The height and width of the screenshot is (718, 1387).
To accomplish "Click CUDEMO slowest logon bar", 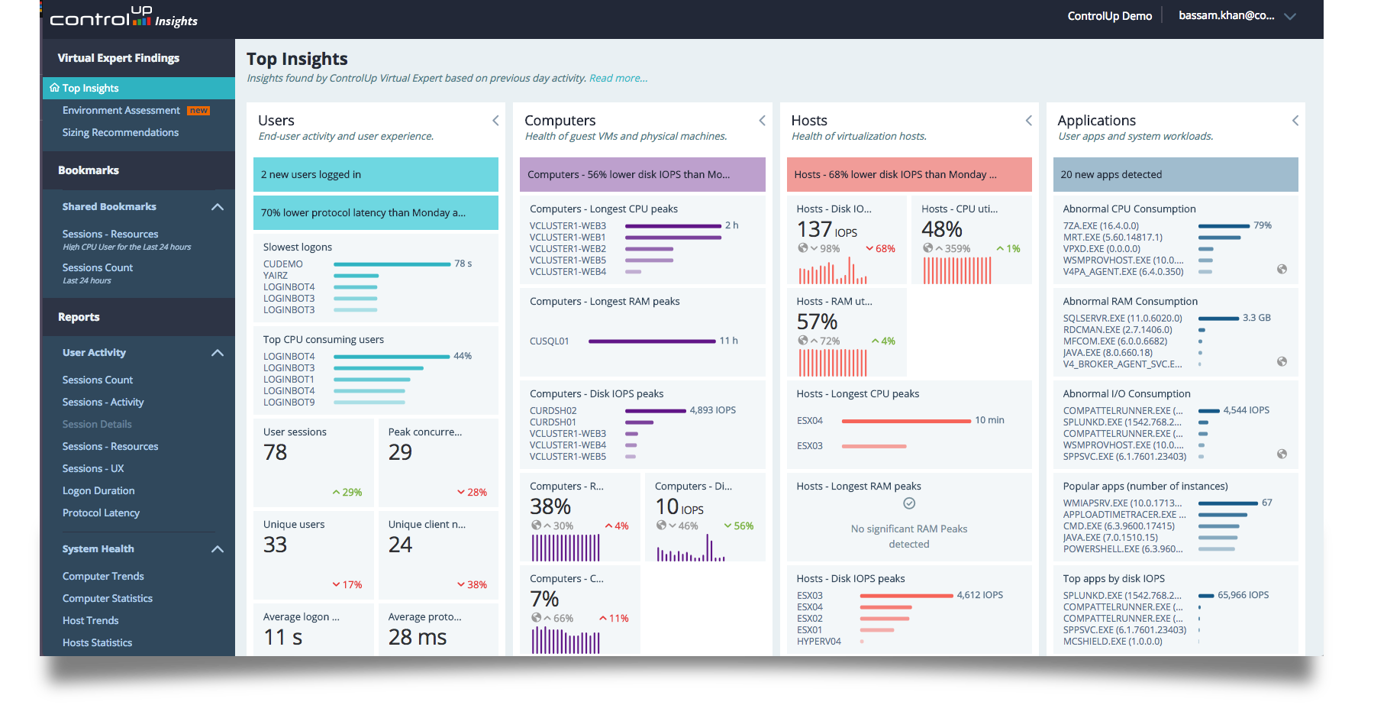I will 392,264.
